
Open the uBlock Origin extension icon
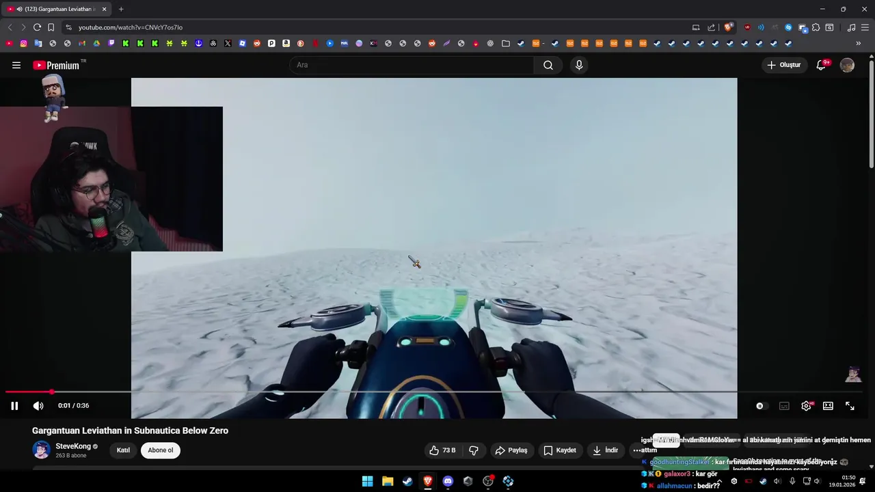747,27
